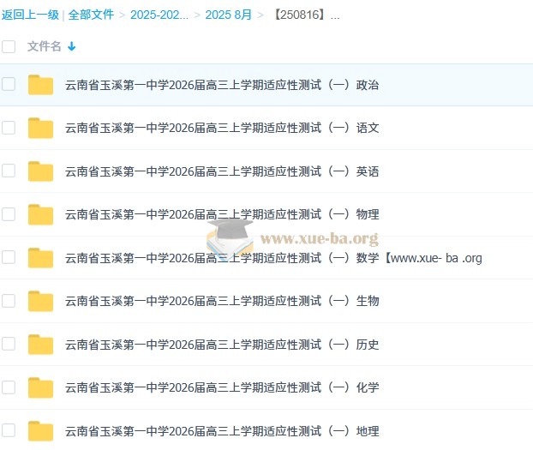Click the folder icon for 历史
533x450 pixels.
tap(40, 345)
